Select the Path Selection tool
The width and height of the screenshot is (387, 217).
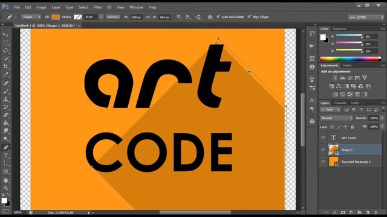5,163
